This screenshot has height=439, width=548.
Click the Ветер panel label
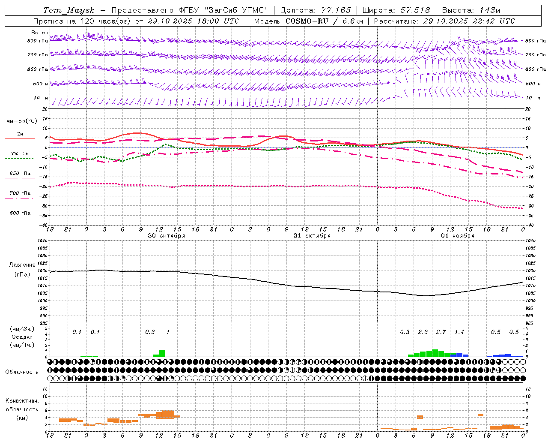tap(40, 33)
